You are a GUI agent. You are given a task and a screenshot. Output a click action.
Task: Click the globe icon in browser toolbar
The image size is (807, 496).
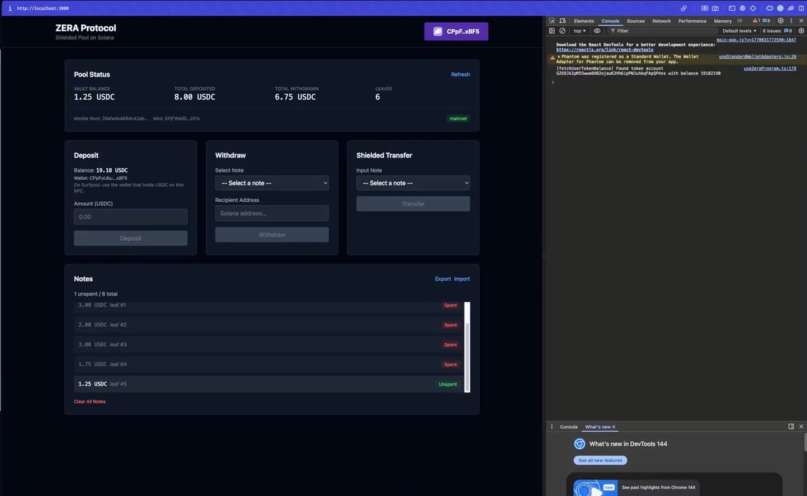click(742, 8)
